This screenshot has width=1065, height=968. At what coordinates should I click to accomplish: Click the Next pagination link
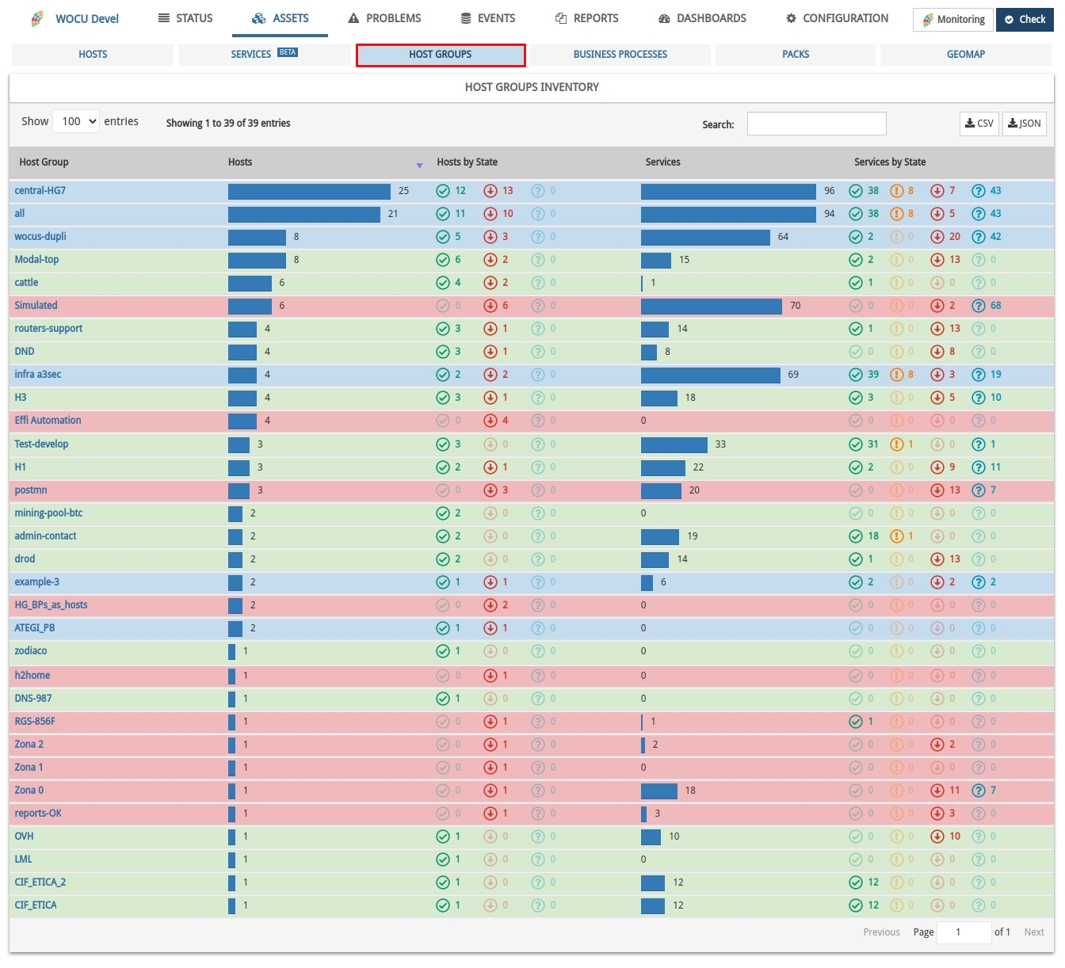[1034, 932]
